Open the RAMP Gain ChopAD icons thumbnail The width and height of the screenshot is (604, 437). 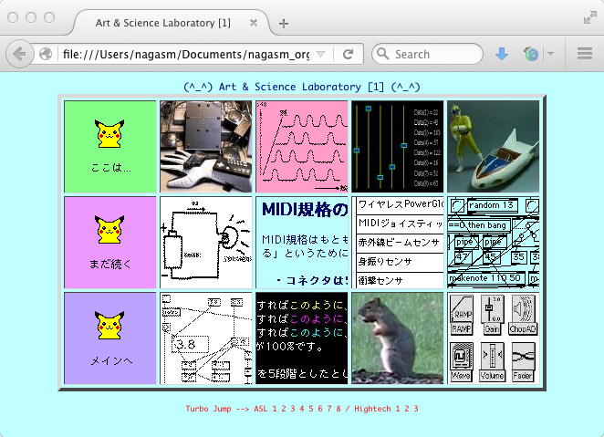coord(494,338)
